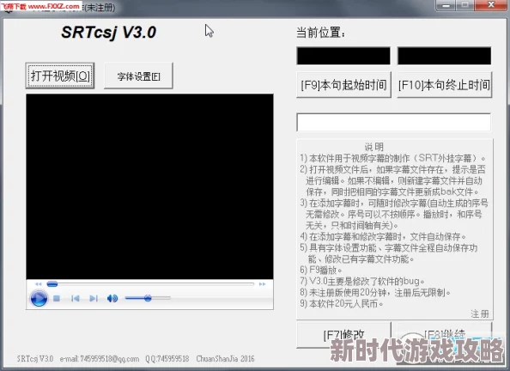Image resolution: width=510 pixels, height=371 pixels.
Task: Open video with 打开视频[O] button
Action: tap(60, 76)
